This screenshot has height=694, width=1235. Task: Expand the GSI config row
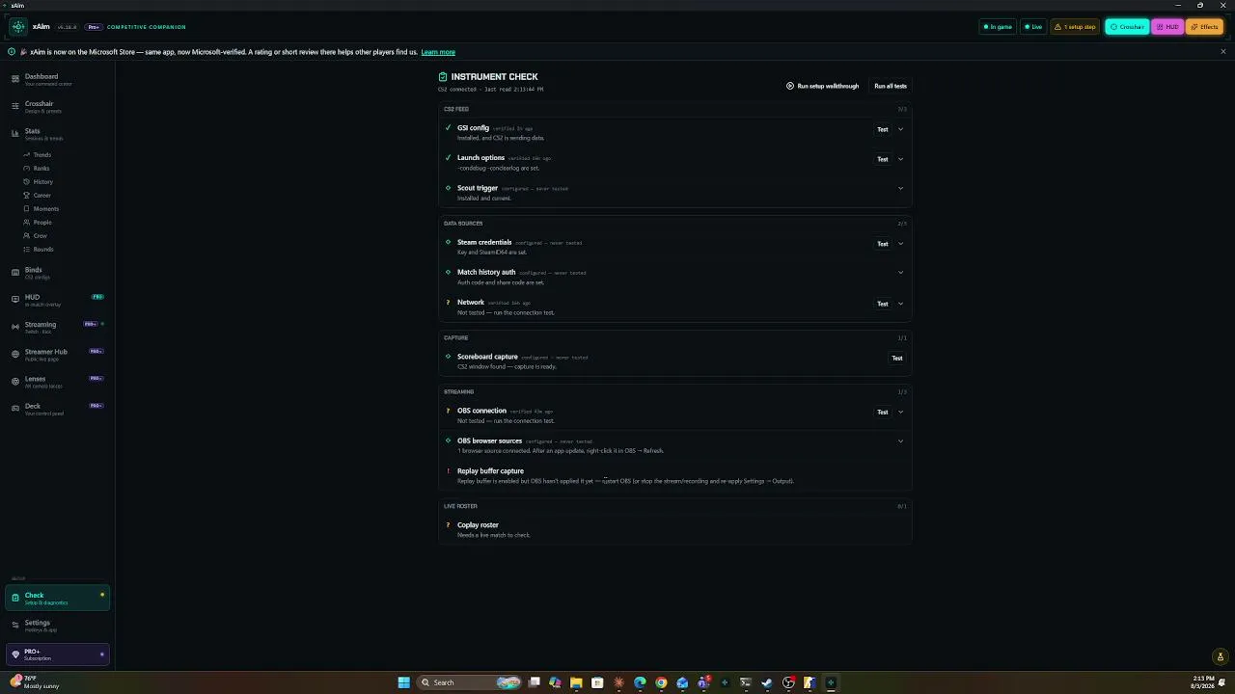[x=900, y=129]
